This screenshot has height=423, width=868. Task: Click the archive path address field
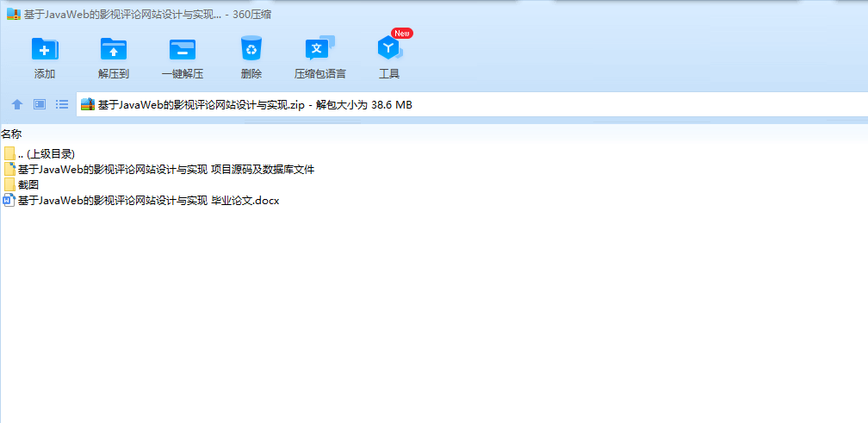pyautogui.click(x=472, y=104)
